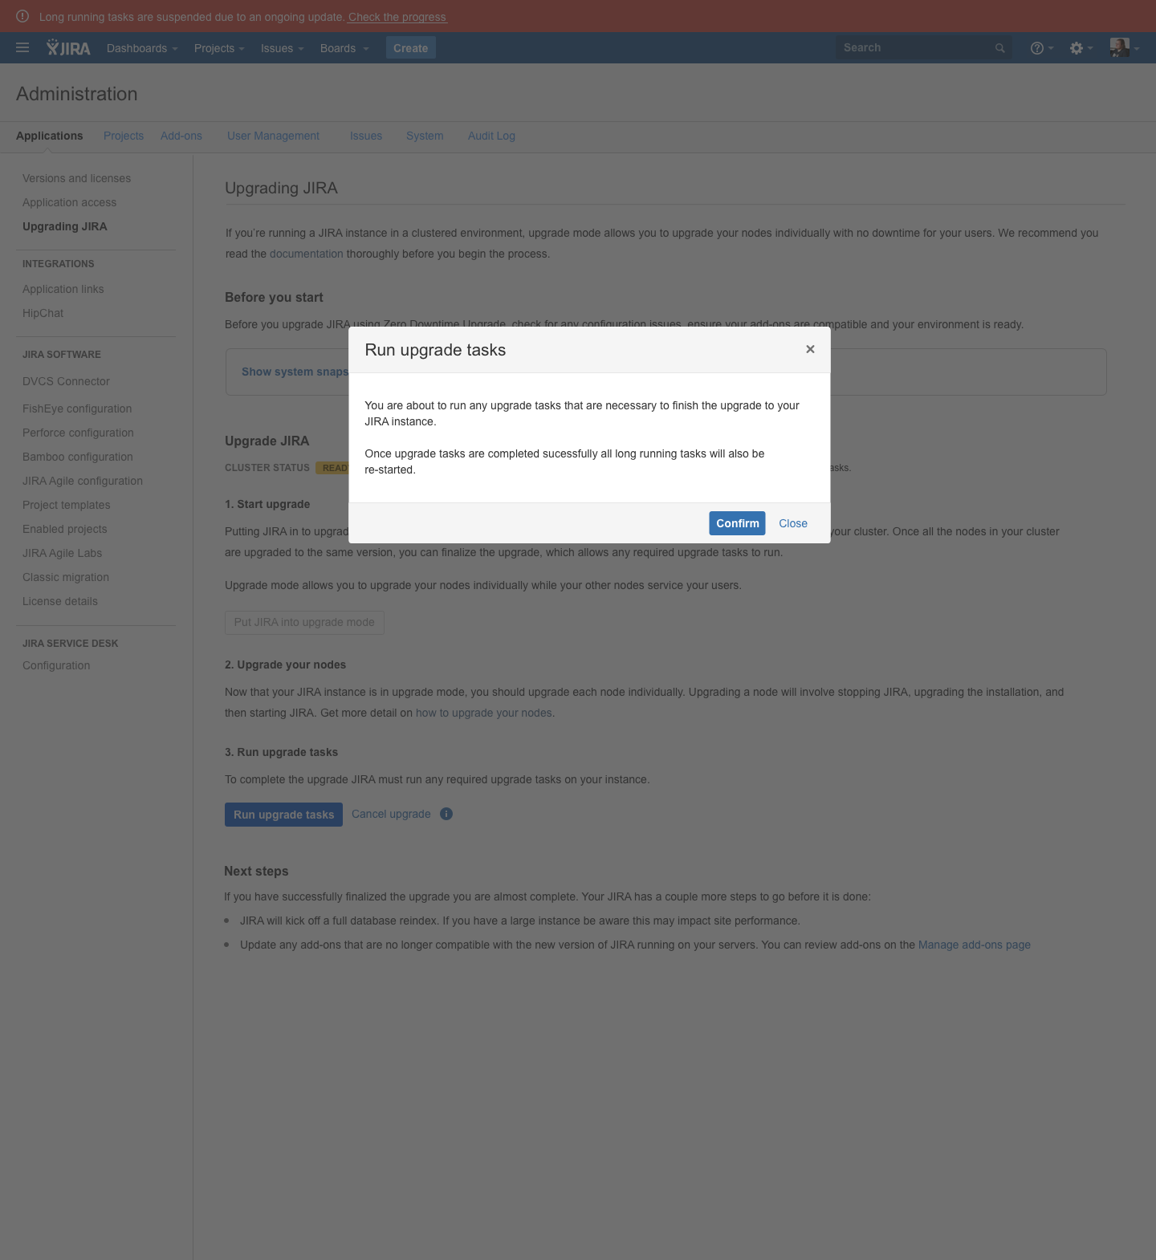Screen dimensions: 1156x1260
Task: Open Versions and licenses in sidebar
Action: [77, 178]
